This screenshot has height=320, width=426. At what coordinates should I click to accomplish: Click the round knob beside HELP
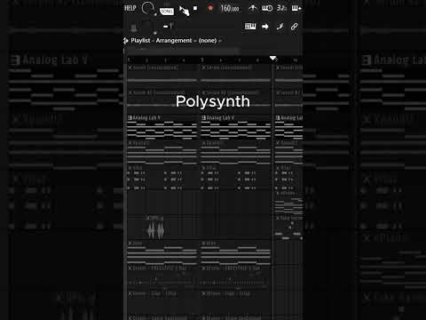[x=147, y=8]
